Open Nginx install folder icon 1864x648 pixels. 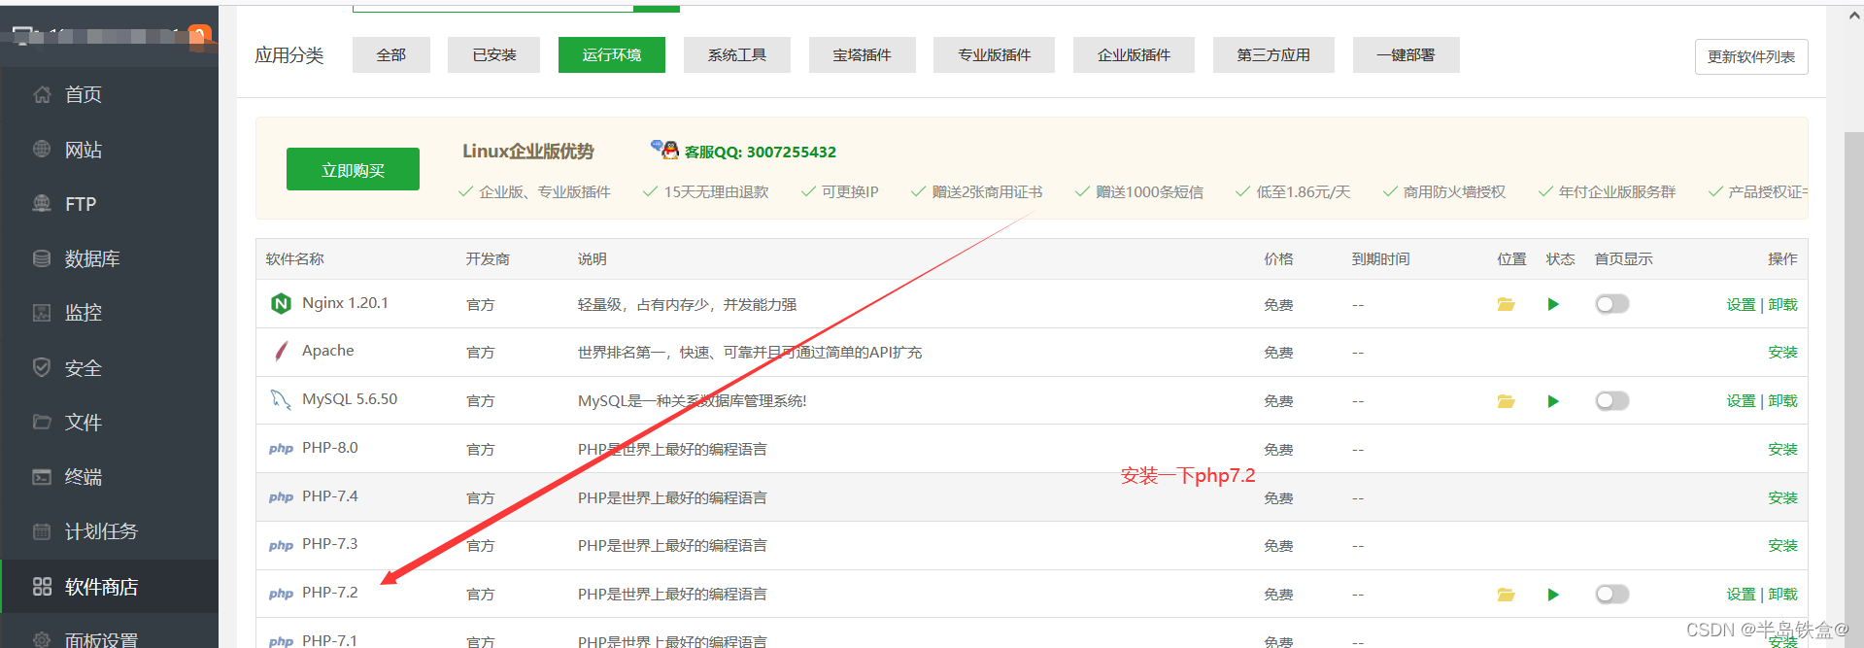click(x=1506, y=304)
